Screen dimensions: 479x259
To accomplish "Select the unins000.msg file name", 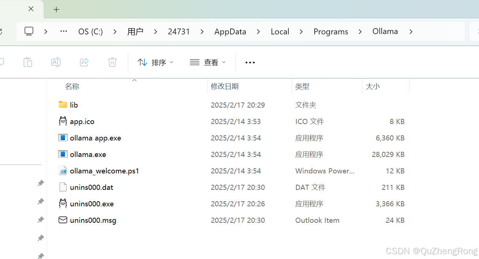I will [x=93, y=220].
